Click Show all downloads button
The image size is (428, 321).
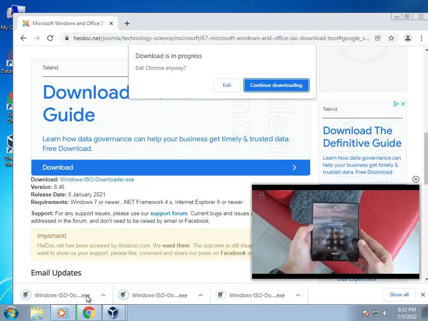[x=399, y=295]
